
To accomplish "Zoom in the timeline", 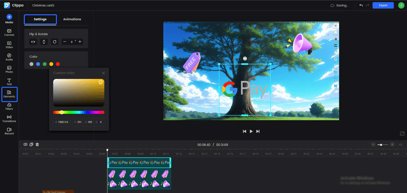I will pos(392,145).
